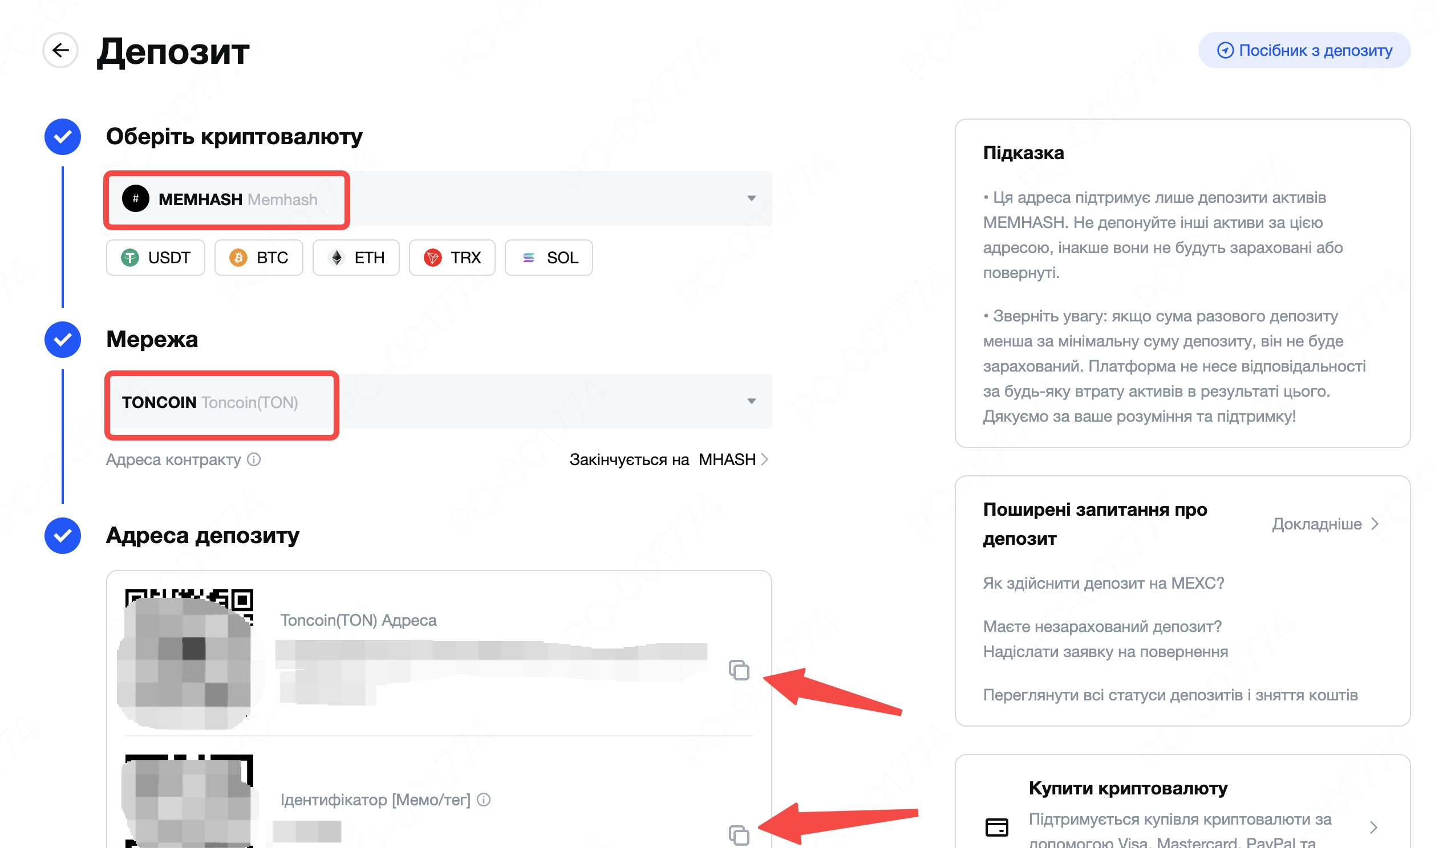Select the USDT quick coin chip
Image resolution: width=1435 pixels, height=848 pixels.
156,258
